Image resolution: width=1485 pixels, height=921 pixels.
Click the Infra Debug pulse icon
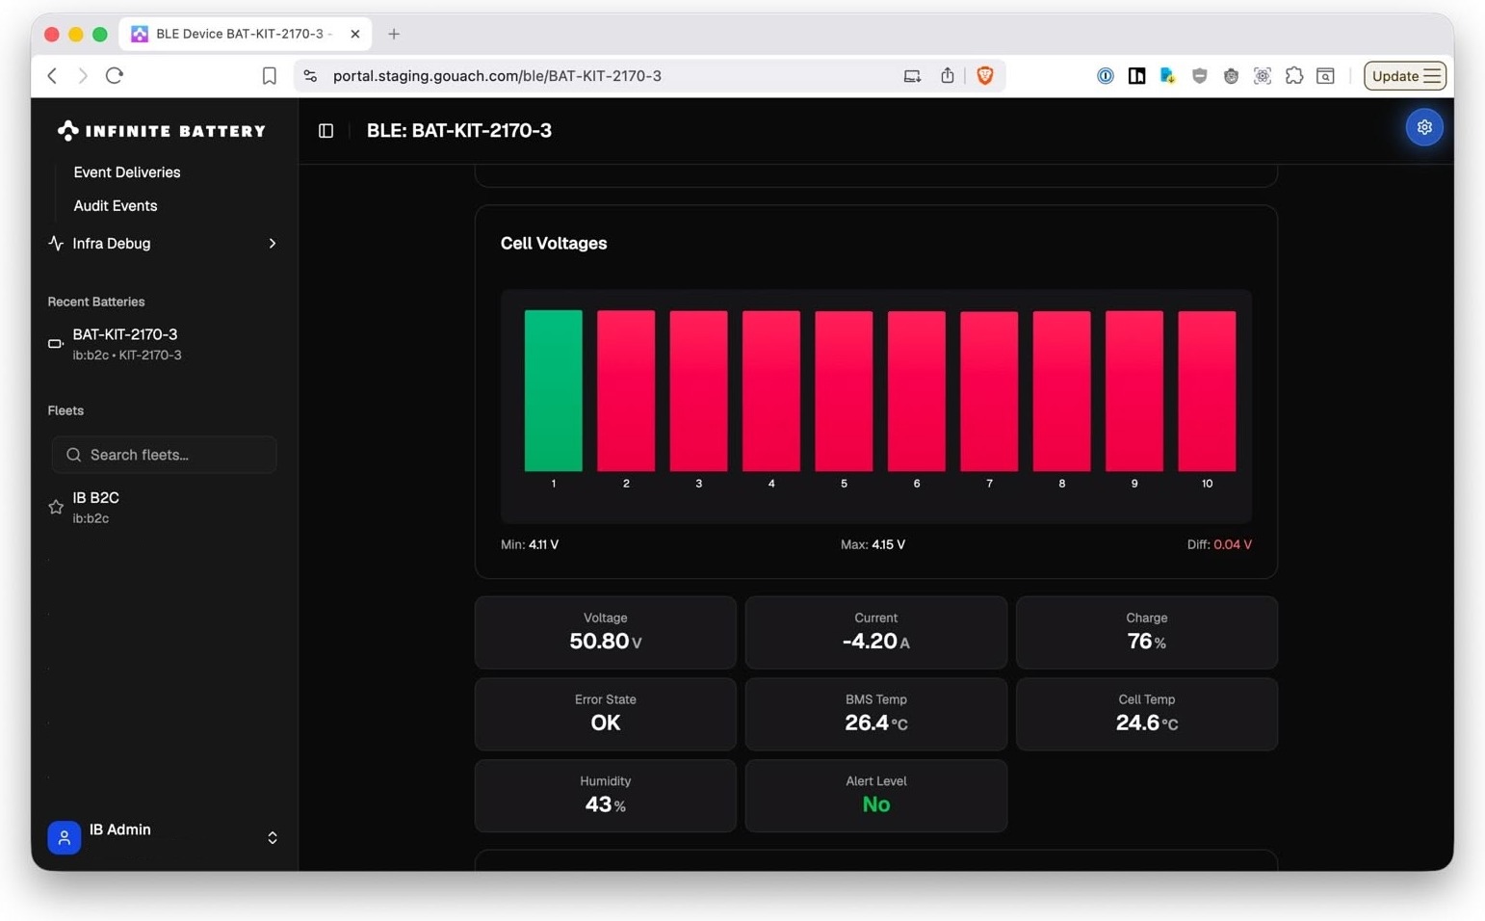coord(56,243)
